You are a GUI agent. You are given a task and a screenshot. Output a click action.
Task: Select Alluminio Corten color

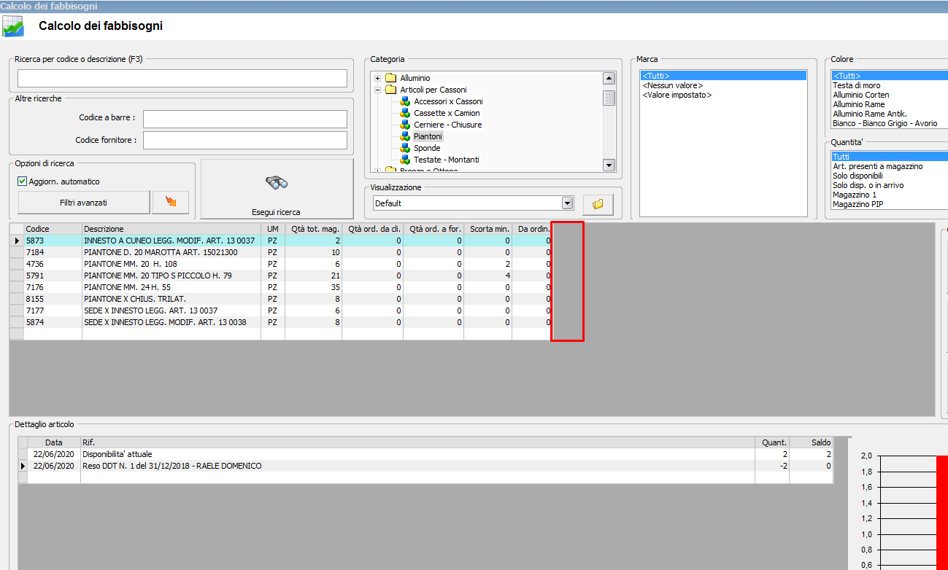[860, 95]
